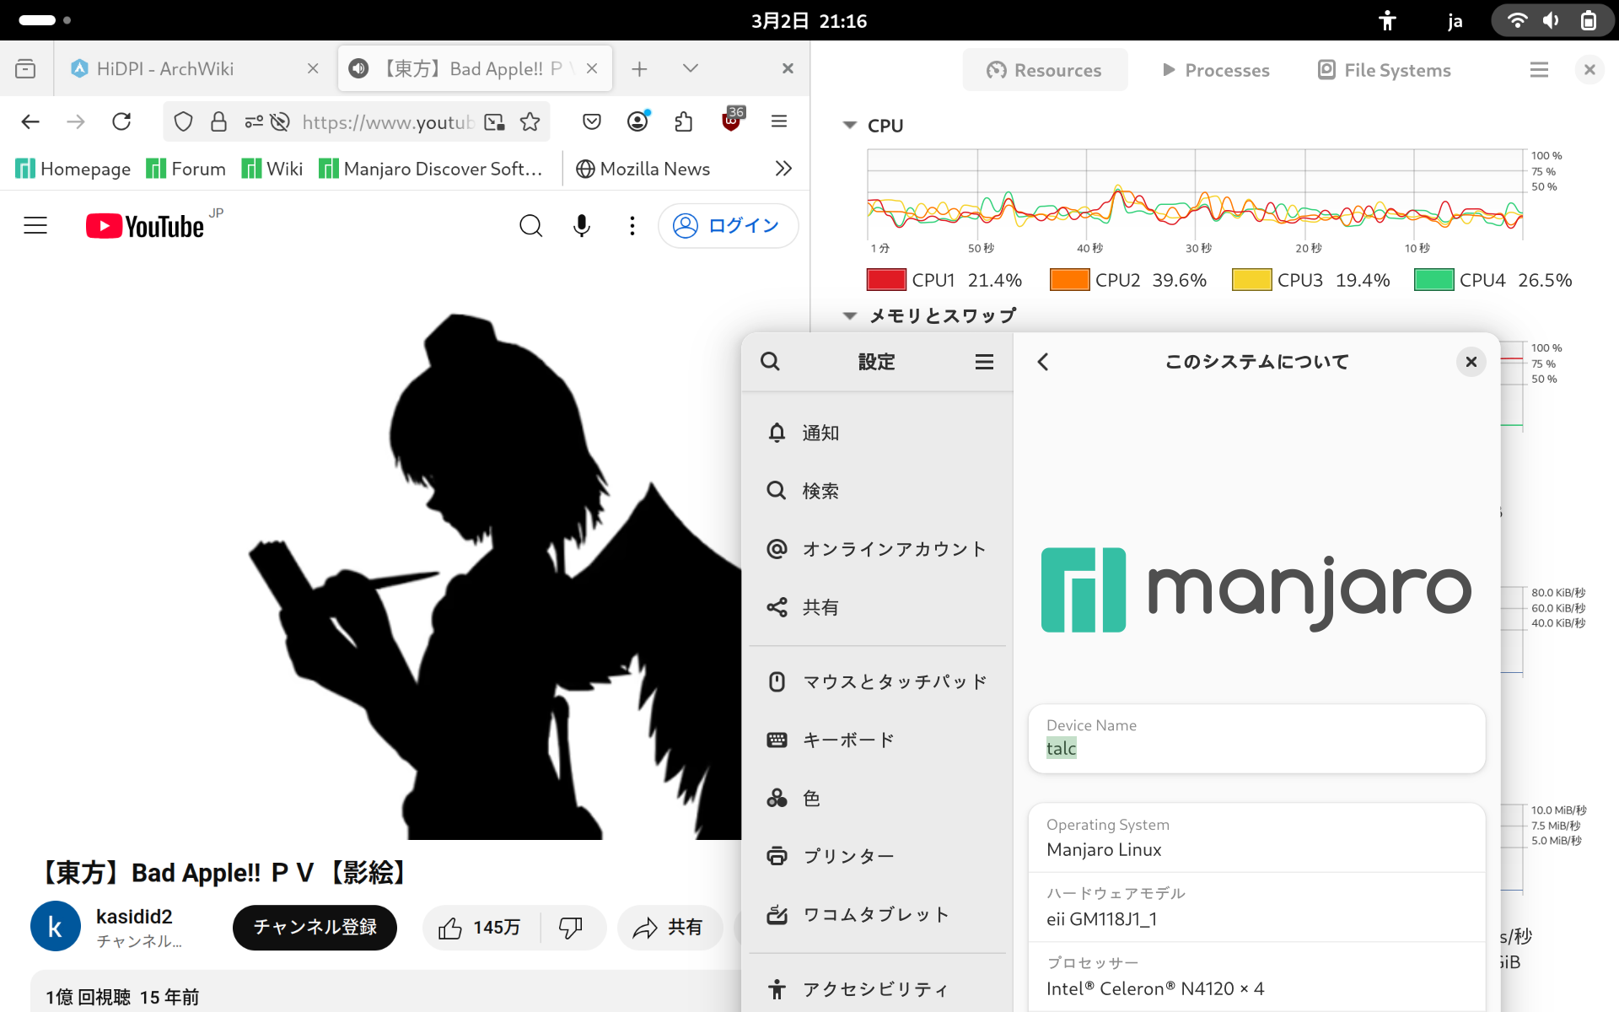Click the チャンネル登録 subscribe button
The height and width of the screenshot is (1012, 1619).
pos(315,928)
